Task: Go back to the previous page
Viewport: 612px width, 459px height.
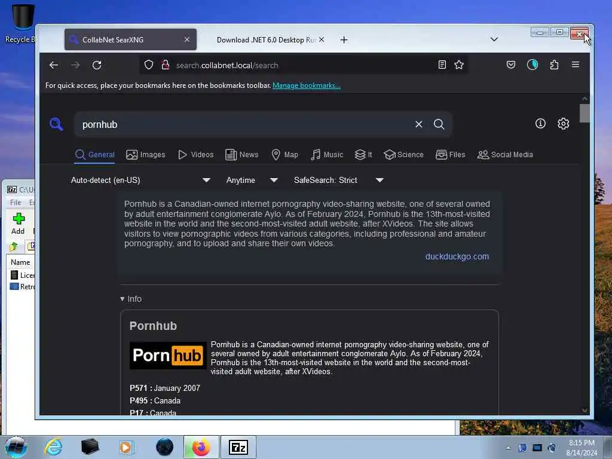Action: pos(54,65)
